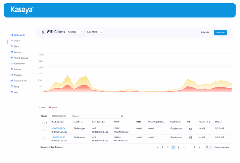Click the search magnifier icon
The width and height of the screenshot is (240, 163).
pos(122,116)
